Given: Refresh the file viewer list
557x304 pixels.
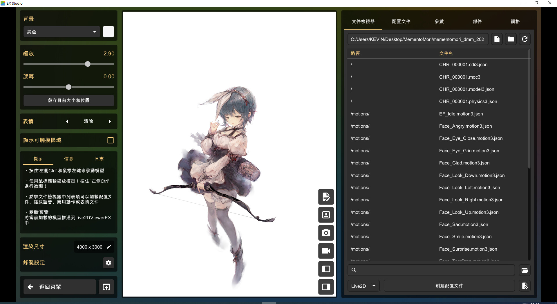Looking at the screenshot, I should (x=525, y=39).
